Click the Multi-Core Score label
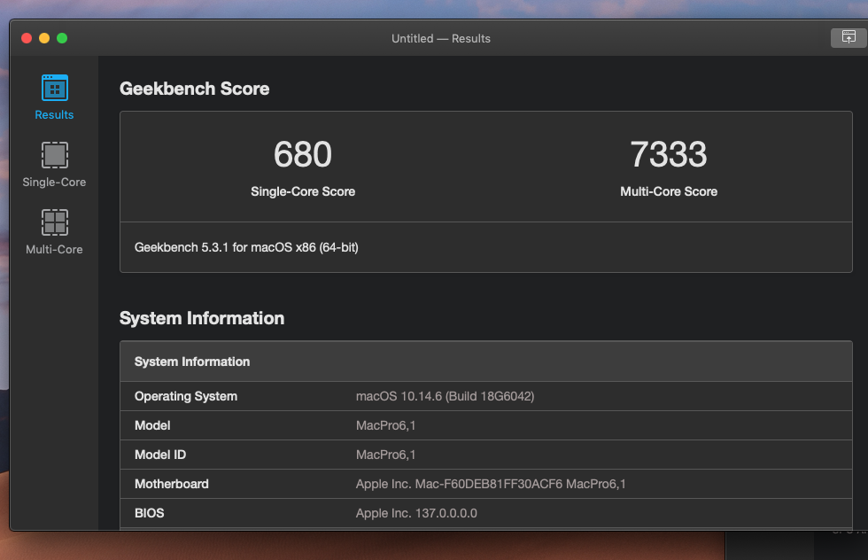Viewport: 868px width, 560px height. pyautogui.click(x=669, y=191)
